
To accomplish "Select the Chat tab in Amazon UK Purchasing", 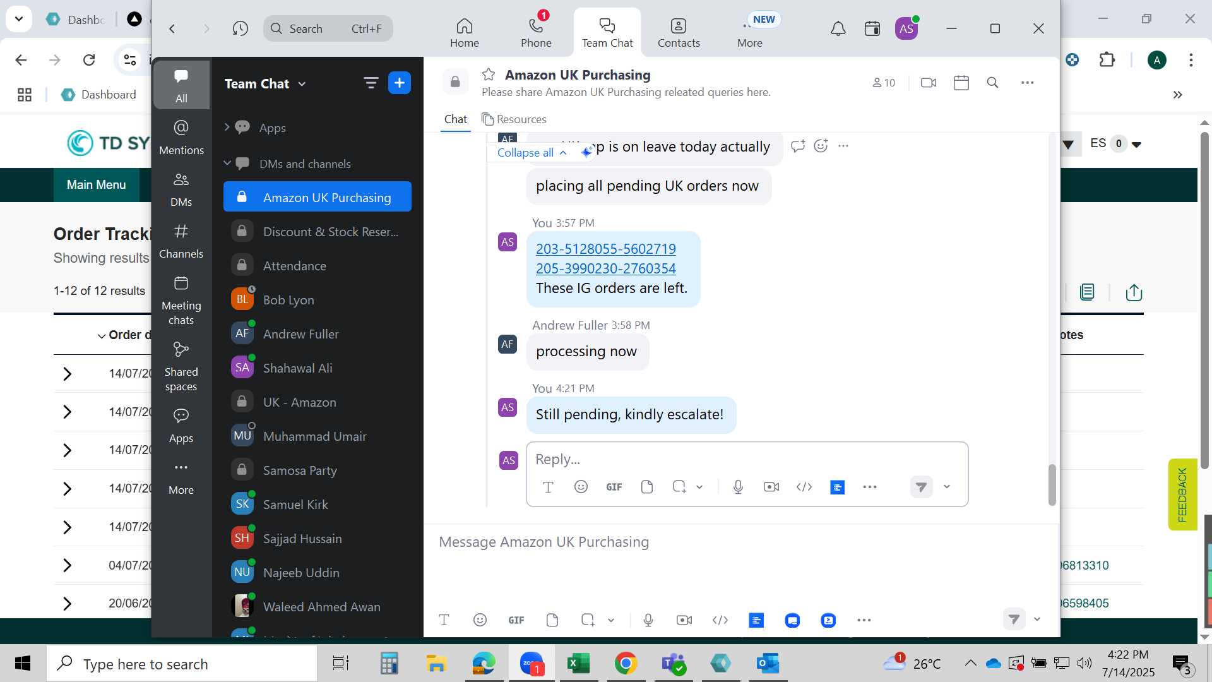I will [x=455, y=119].
